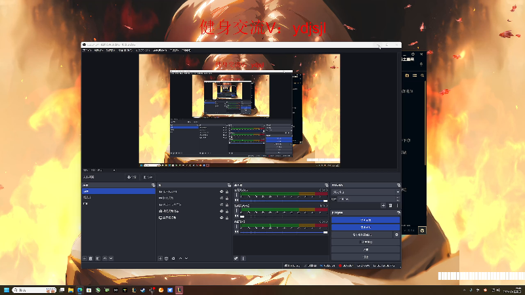
Task: Mute the first mixer channel speaker icon
Action: point(237,201)
